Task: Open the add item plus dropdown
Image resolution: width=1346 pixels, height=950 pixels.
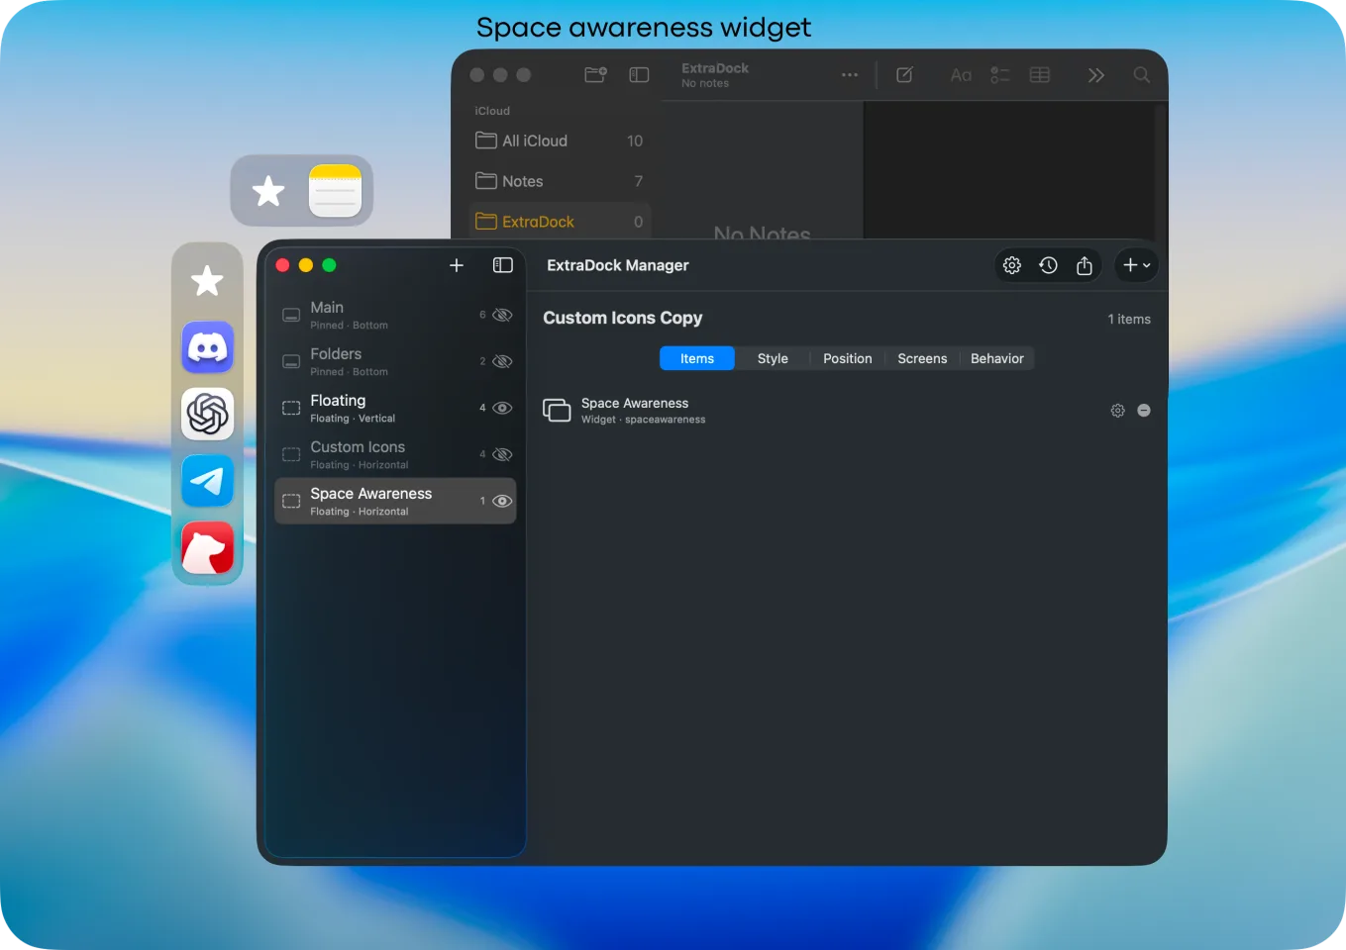Action: point(1137,265)
